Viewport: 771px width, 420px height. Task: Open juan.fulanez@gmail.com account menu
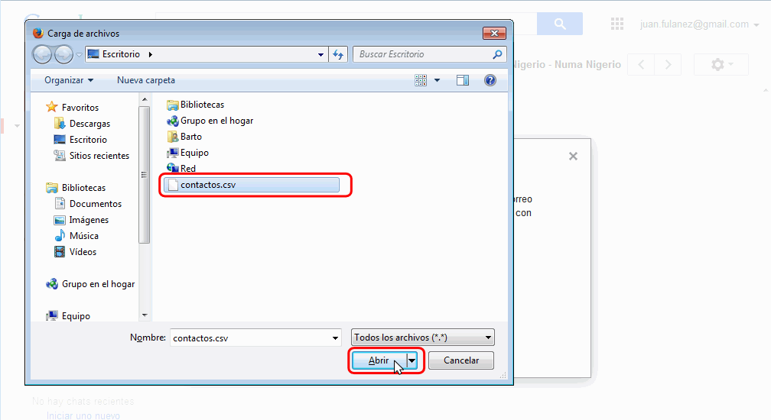tap(699, 24)
